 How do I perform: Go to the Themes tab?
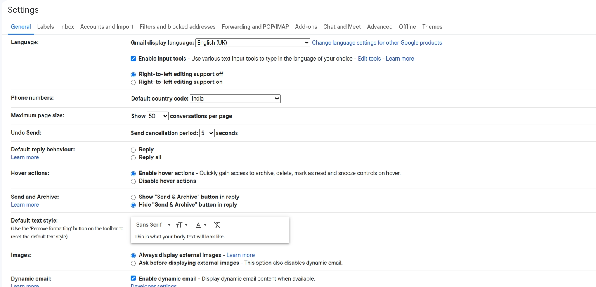(x=432, y=27)
